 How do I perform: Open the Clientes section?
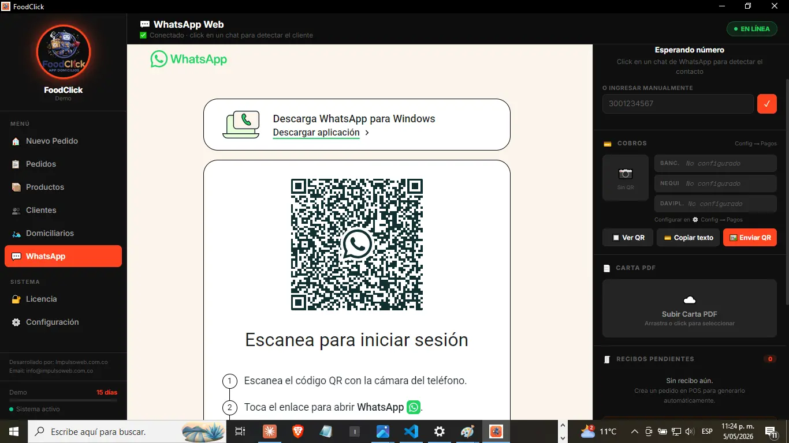63,210
